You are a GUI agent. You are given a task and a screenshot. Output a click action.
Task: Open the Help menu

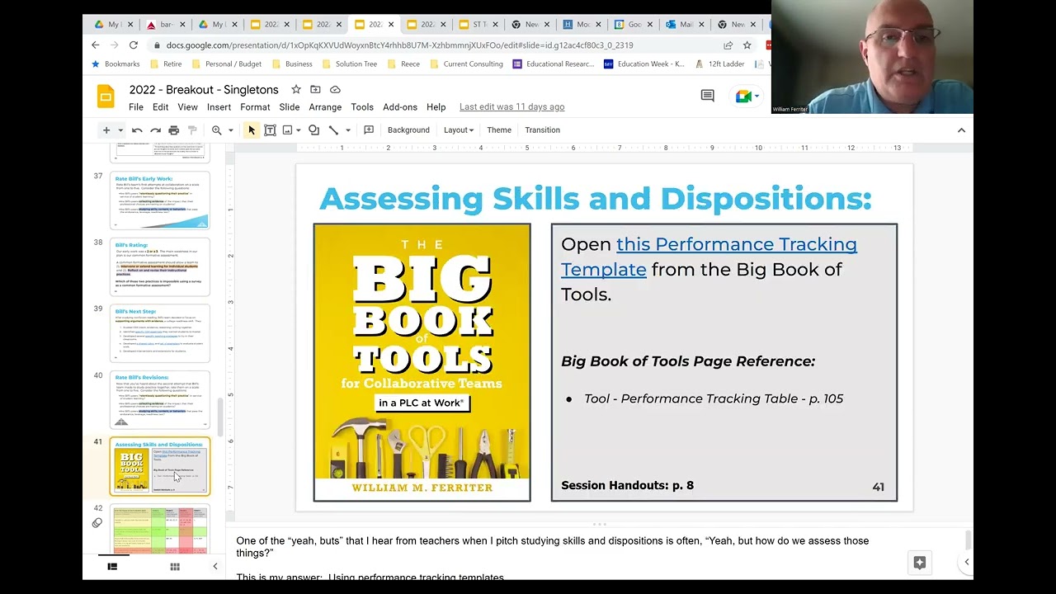click(x=436, y=107)
